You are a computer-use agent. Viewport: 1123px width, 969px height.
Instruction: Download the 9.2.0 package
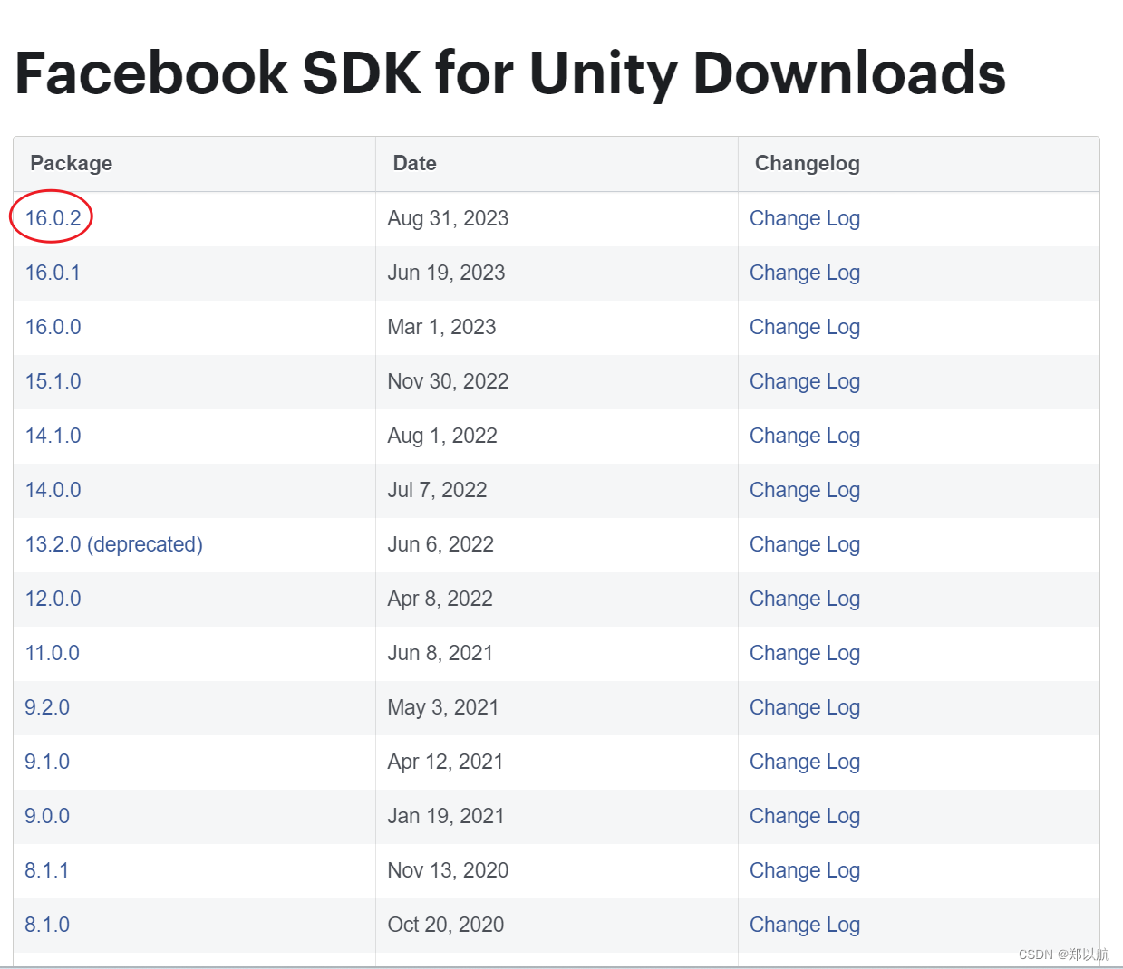(x=47, y=707)
